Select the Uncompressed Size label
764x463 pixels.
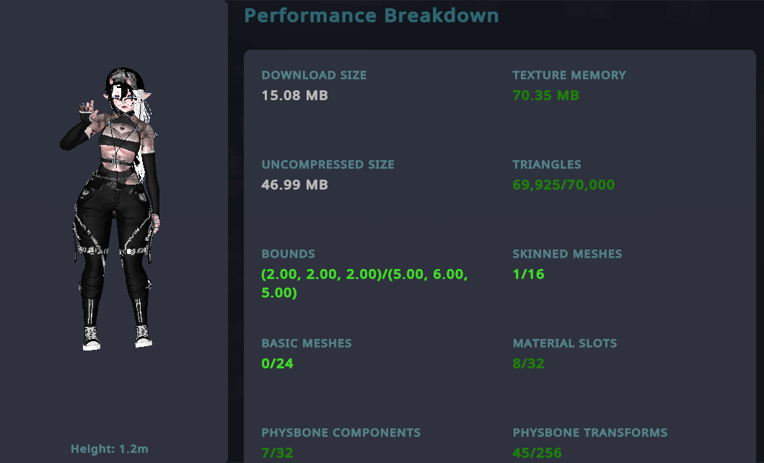point(328,164)
